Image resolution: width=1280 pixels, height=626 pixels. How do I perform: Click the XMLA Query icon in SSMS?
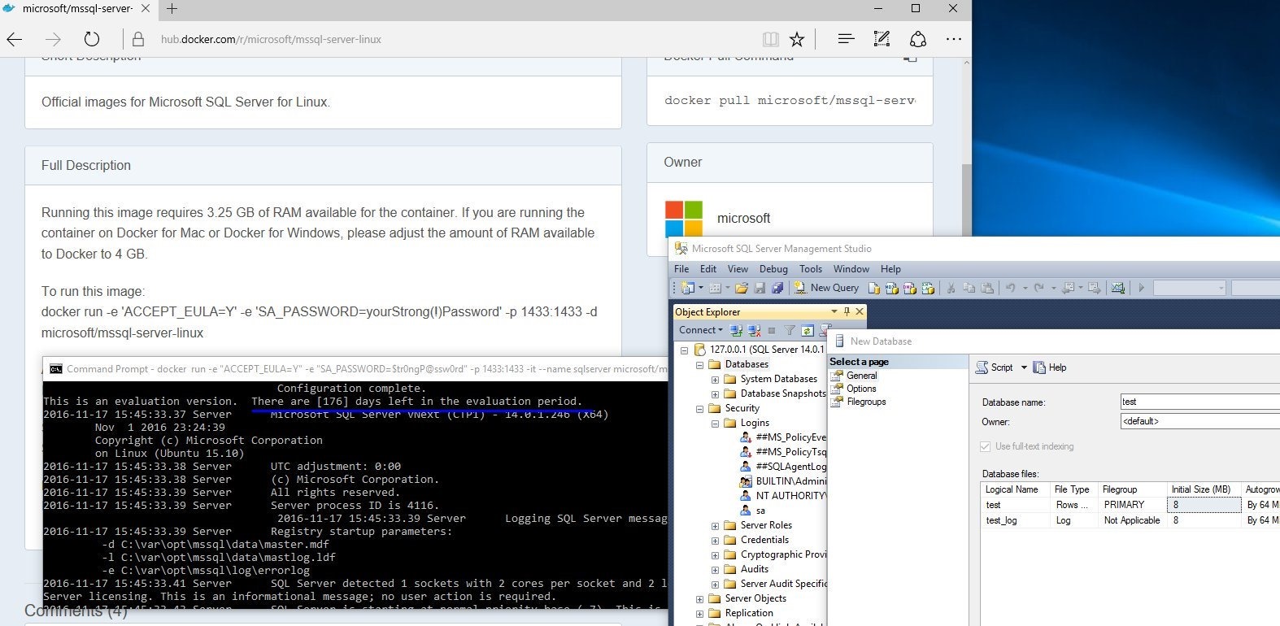click(x=928, y=288)
